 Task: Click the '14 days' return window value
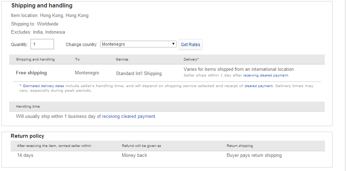click(x=25, y=155)
